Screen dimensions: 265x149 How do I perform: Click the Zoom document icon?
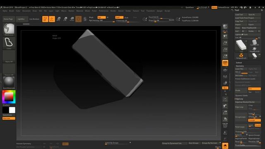tap(225, 43)
